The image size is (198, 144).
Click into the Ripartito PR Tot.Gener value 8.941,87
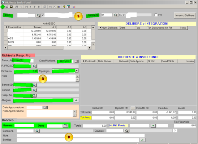(x=125, y=112)
